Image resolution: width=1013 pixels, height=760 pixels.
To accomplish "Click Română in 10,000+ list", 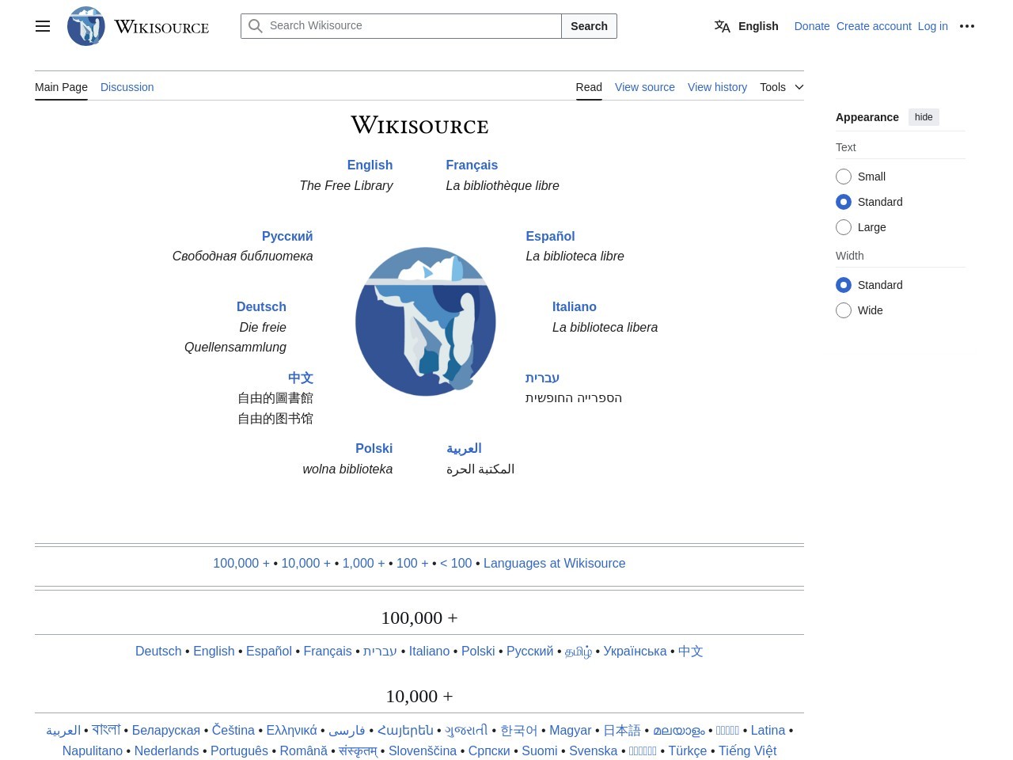I will coord(303,750).
